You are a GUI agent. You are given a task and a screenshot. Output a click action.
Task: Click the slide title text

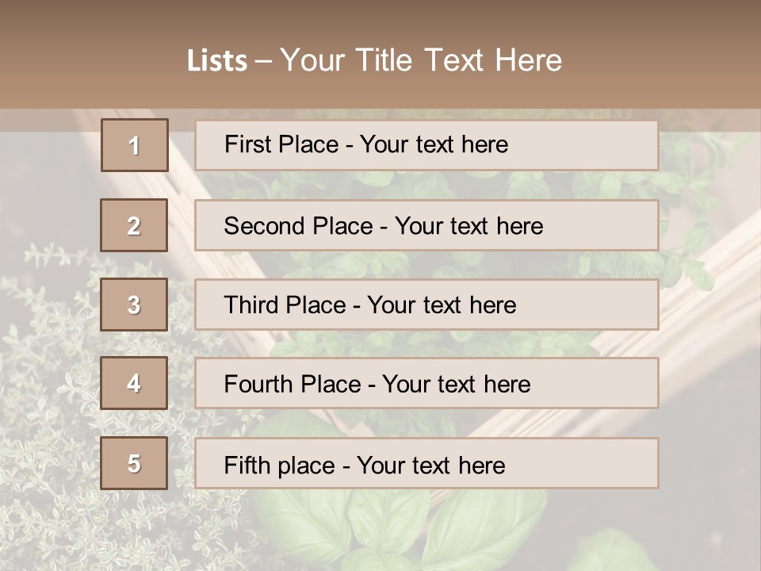tap(374, 60)
